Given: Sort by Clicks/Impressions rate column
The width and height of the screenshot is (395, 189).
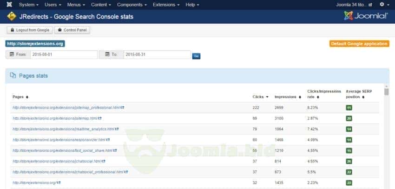Looking at the screenshot, I should pos(324,94).
